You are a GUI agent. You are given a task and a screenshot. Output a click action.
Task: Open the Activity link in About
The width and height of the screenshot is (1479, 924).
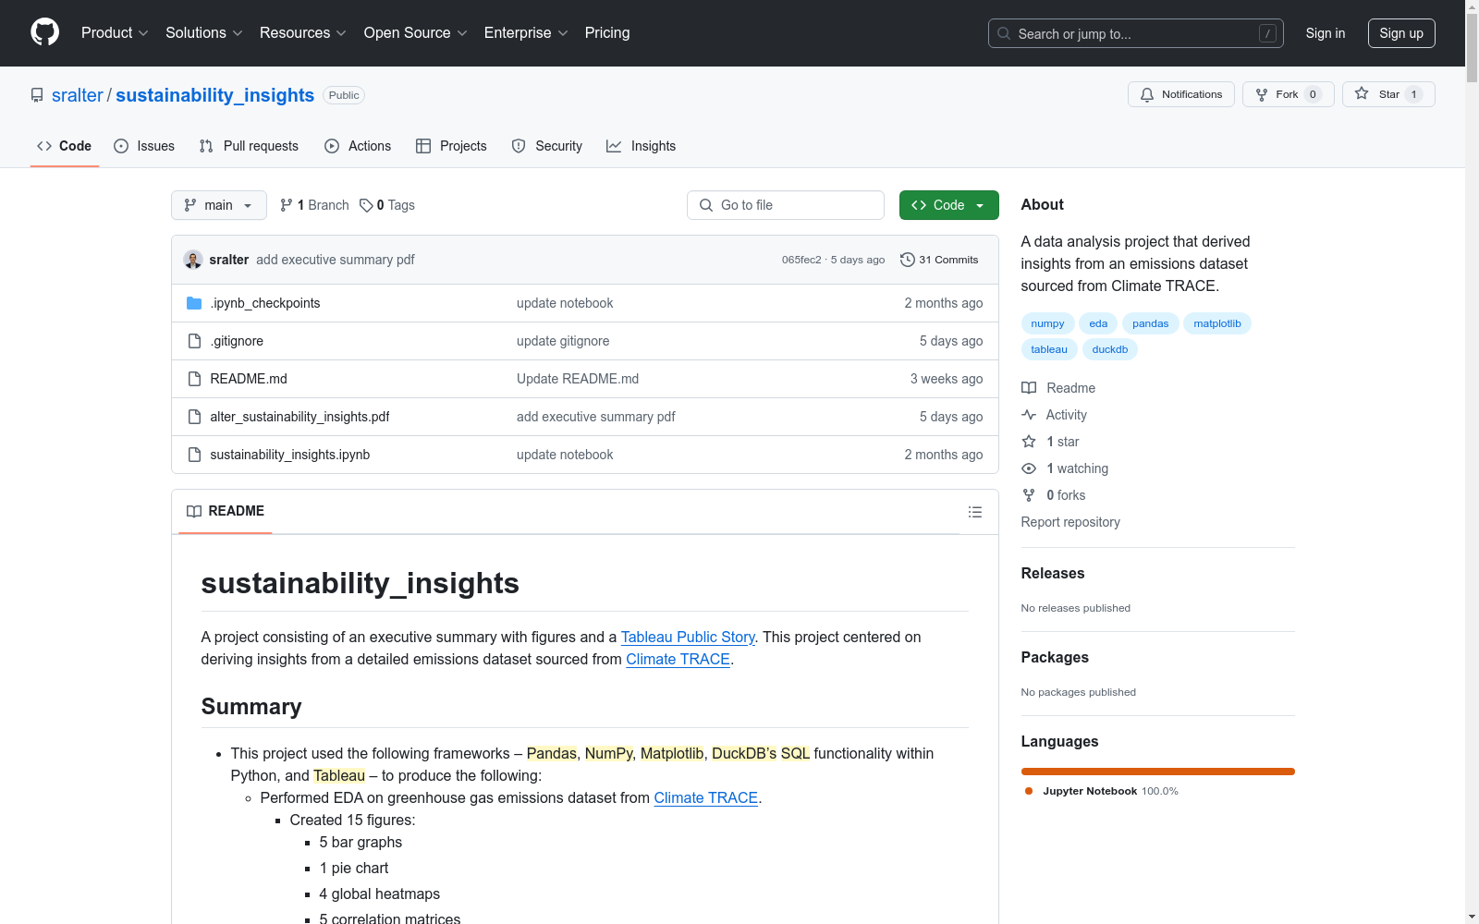pyautogui.click(x=1055, y=415)
